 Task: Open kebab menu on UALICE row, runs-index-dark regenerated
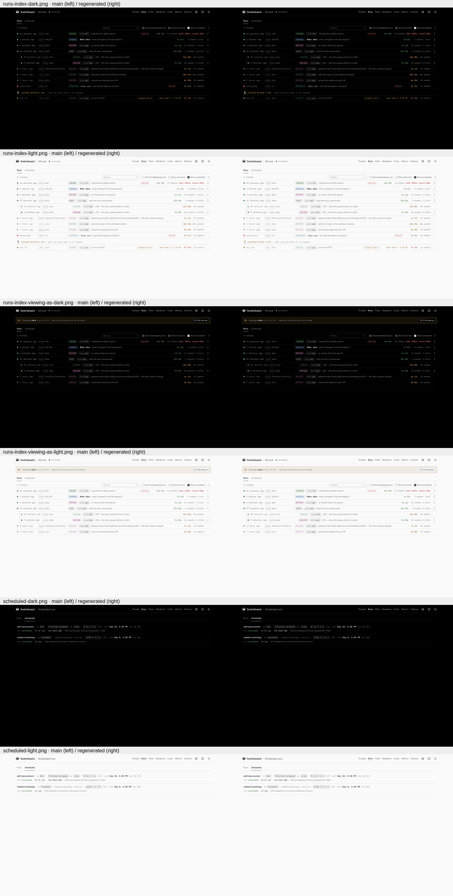(434, 40)
